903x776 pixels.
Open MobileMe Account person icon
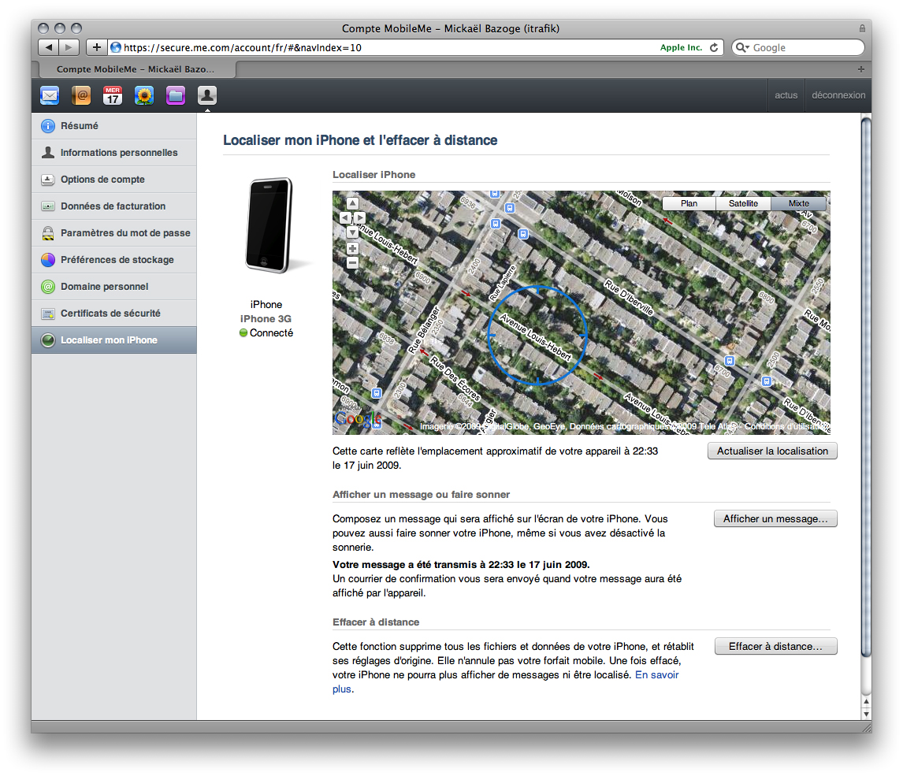tap(206, 95)
